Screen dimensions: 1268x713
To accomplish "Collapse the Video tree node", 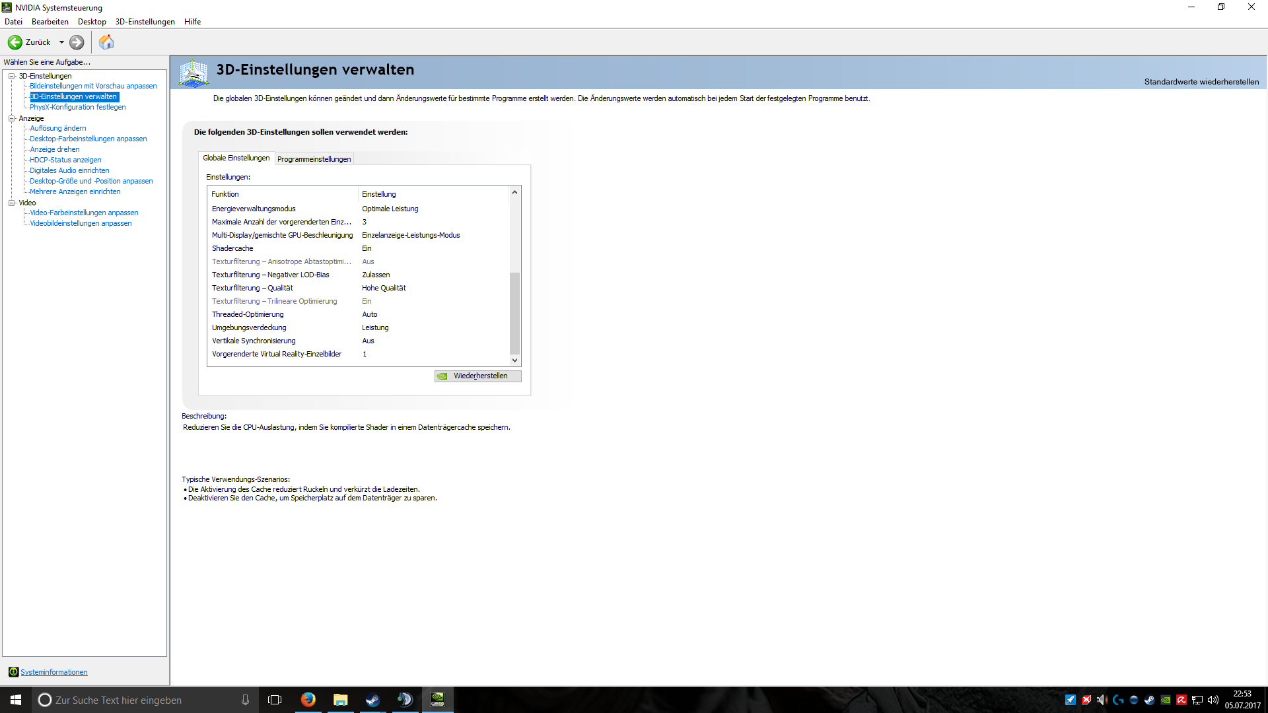I will point(11,203).
